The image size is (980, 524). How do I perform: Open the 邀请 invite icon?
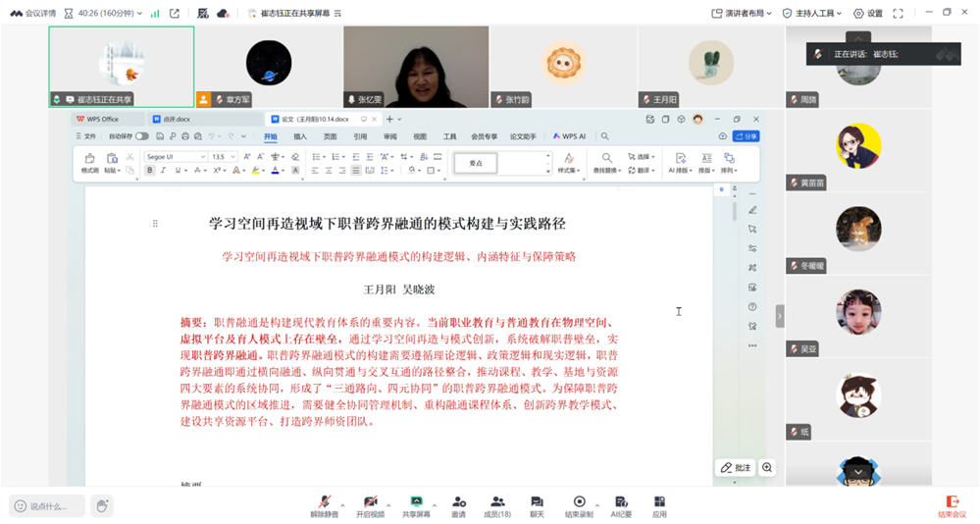pos(459,506)
